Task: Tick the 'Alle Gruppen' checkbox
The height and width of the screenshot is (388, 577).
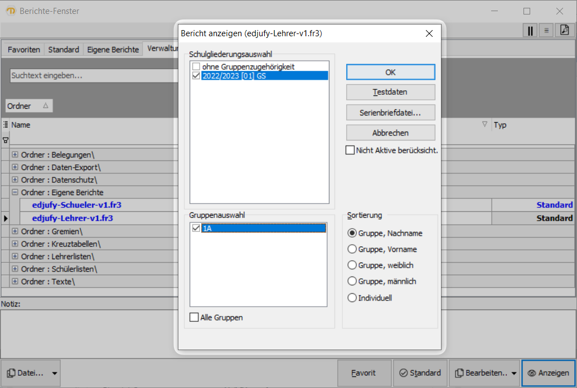Action: click(x=194, y=318)
